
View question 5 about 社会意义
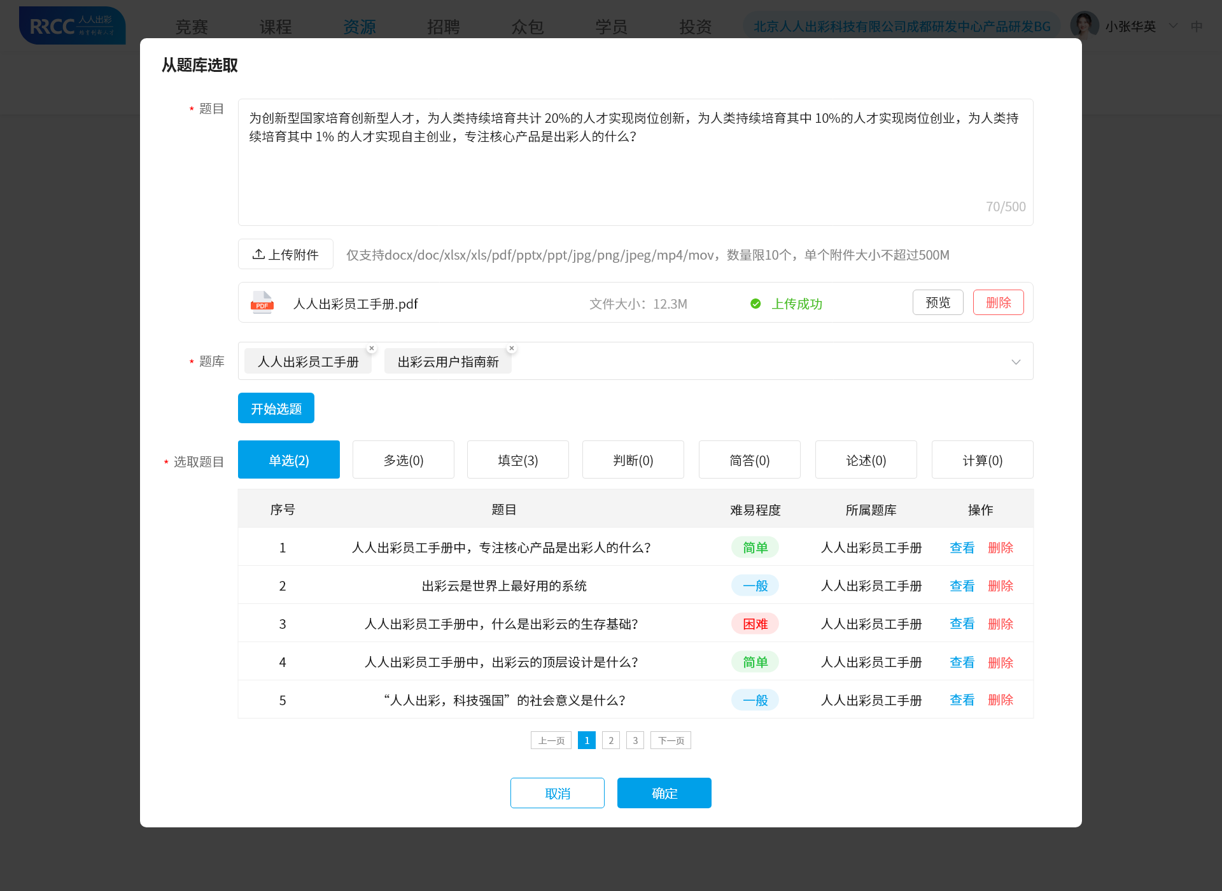point(962,700)
